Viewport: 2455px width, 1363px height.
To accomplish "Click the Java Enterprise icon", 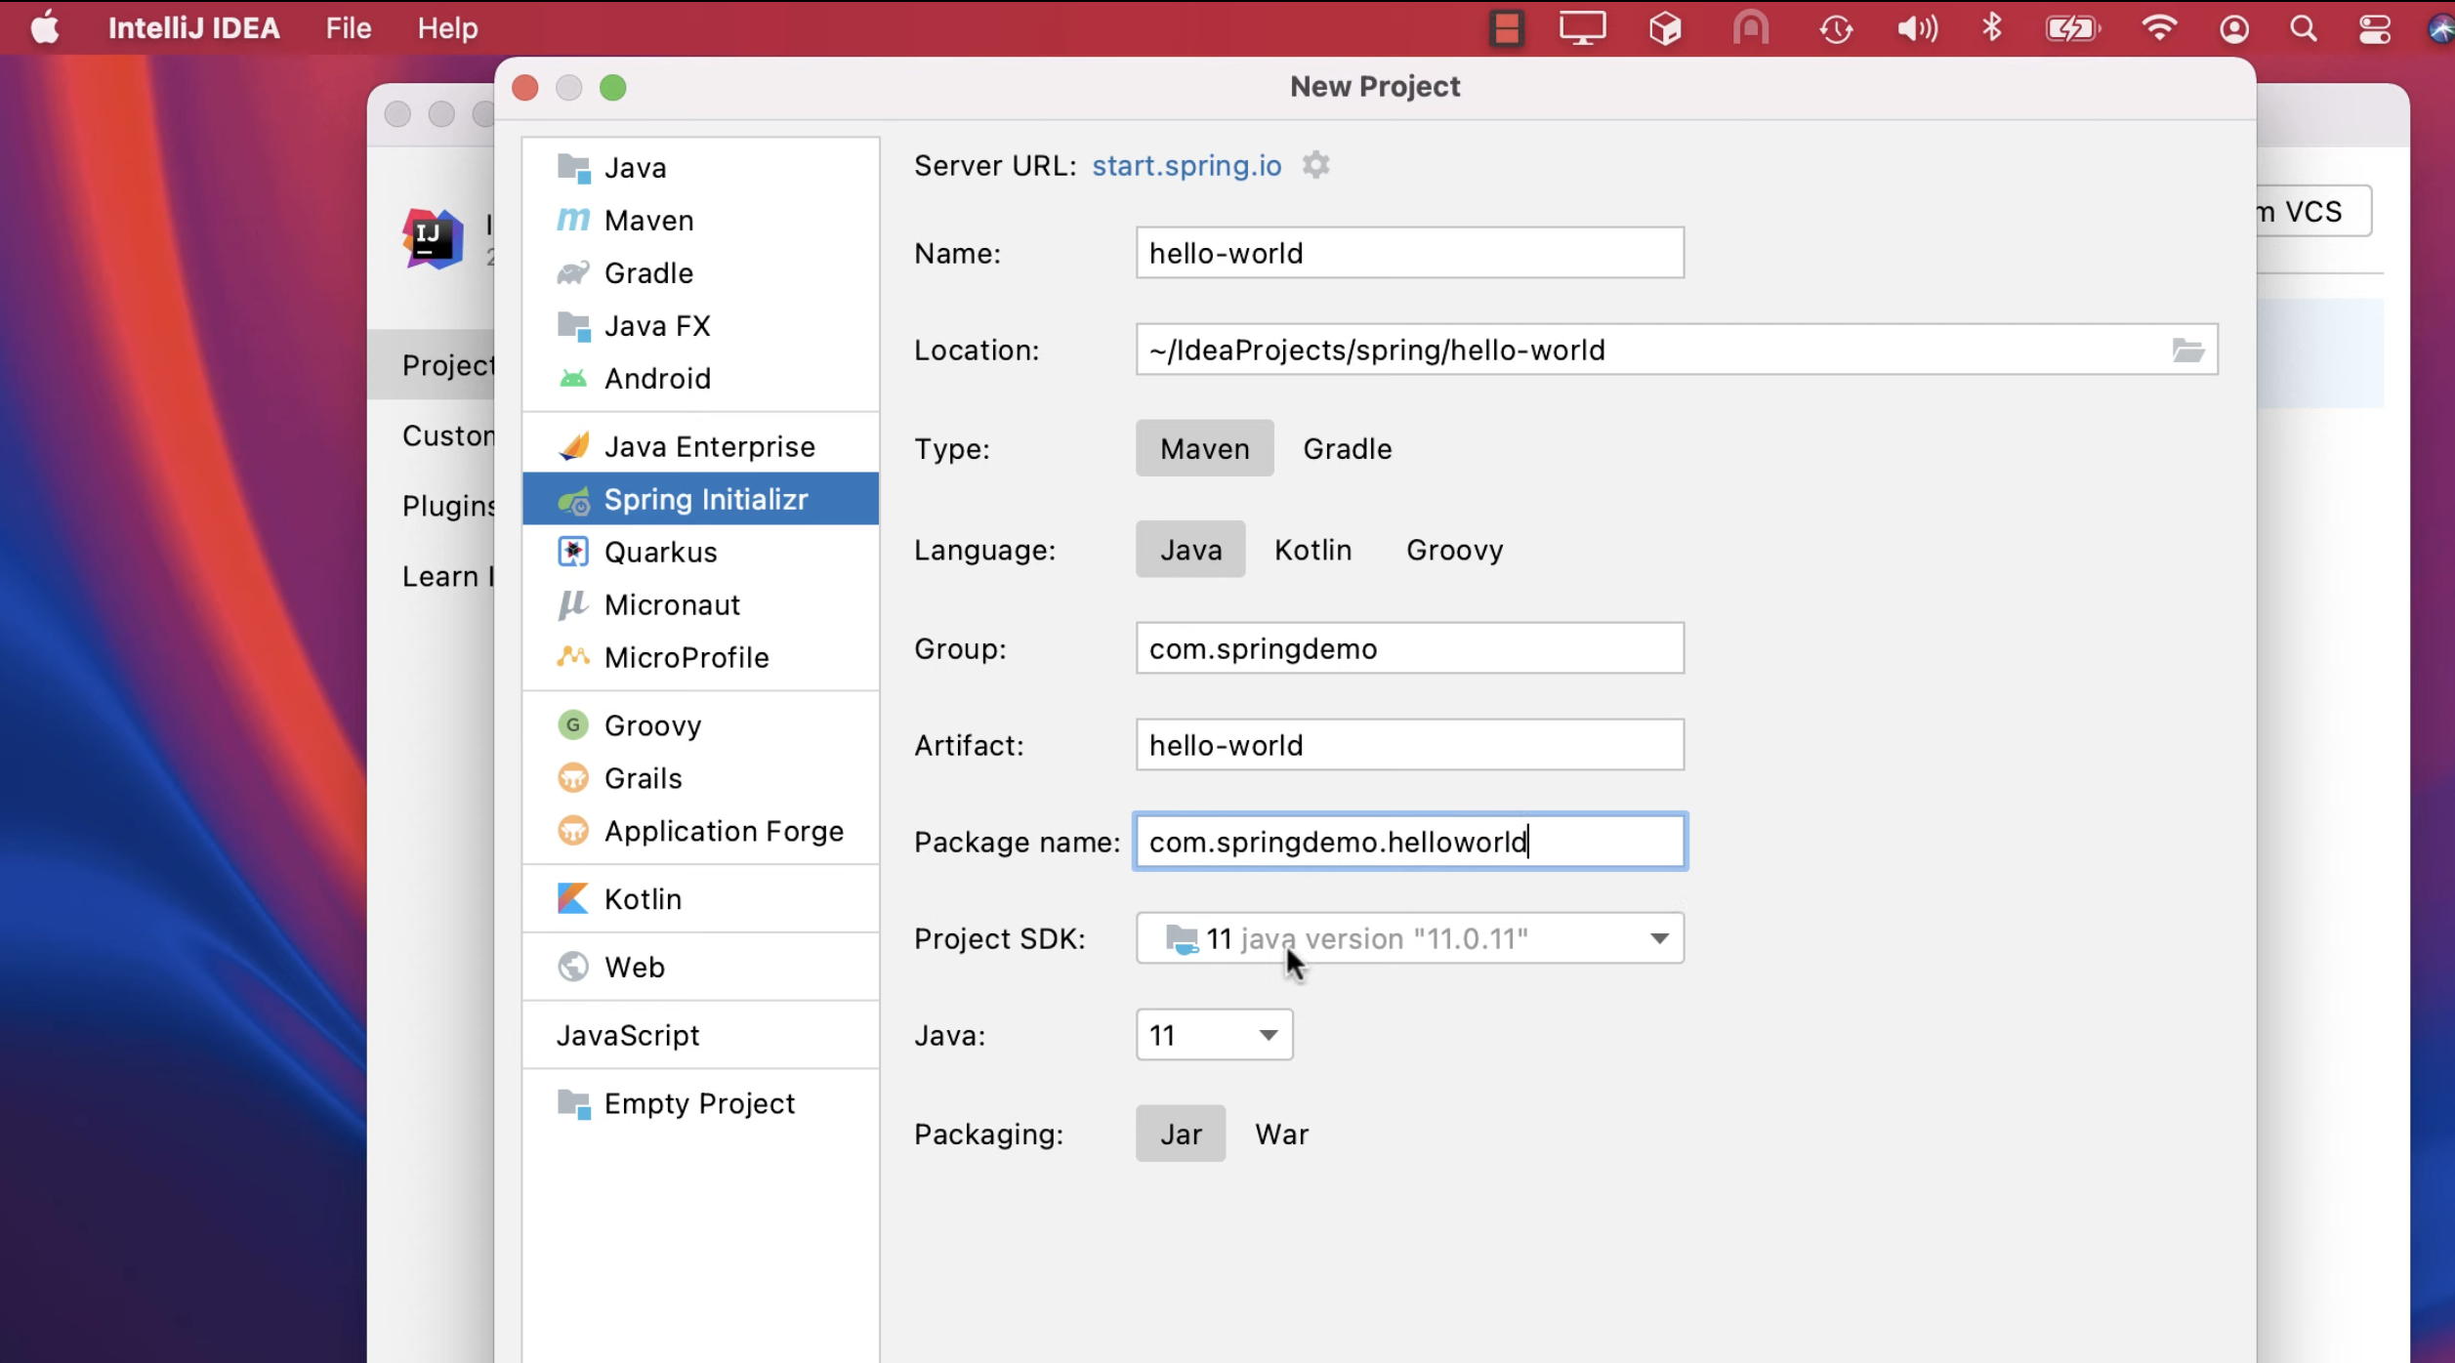I will [573, 447].
